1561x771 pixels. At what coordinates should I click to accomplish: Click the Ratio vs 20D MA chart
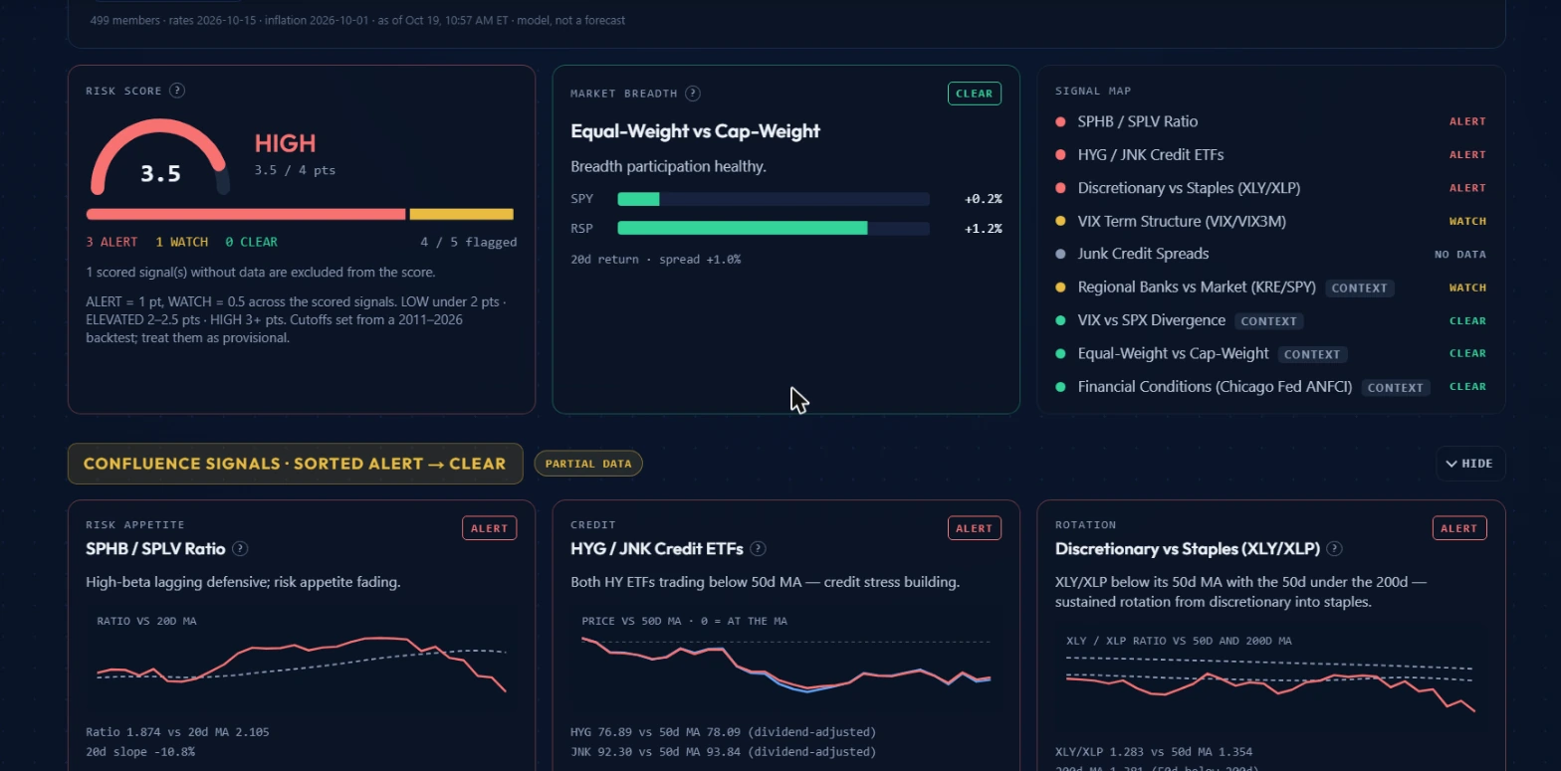[302, 659]
